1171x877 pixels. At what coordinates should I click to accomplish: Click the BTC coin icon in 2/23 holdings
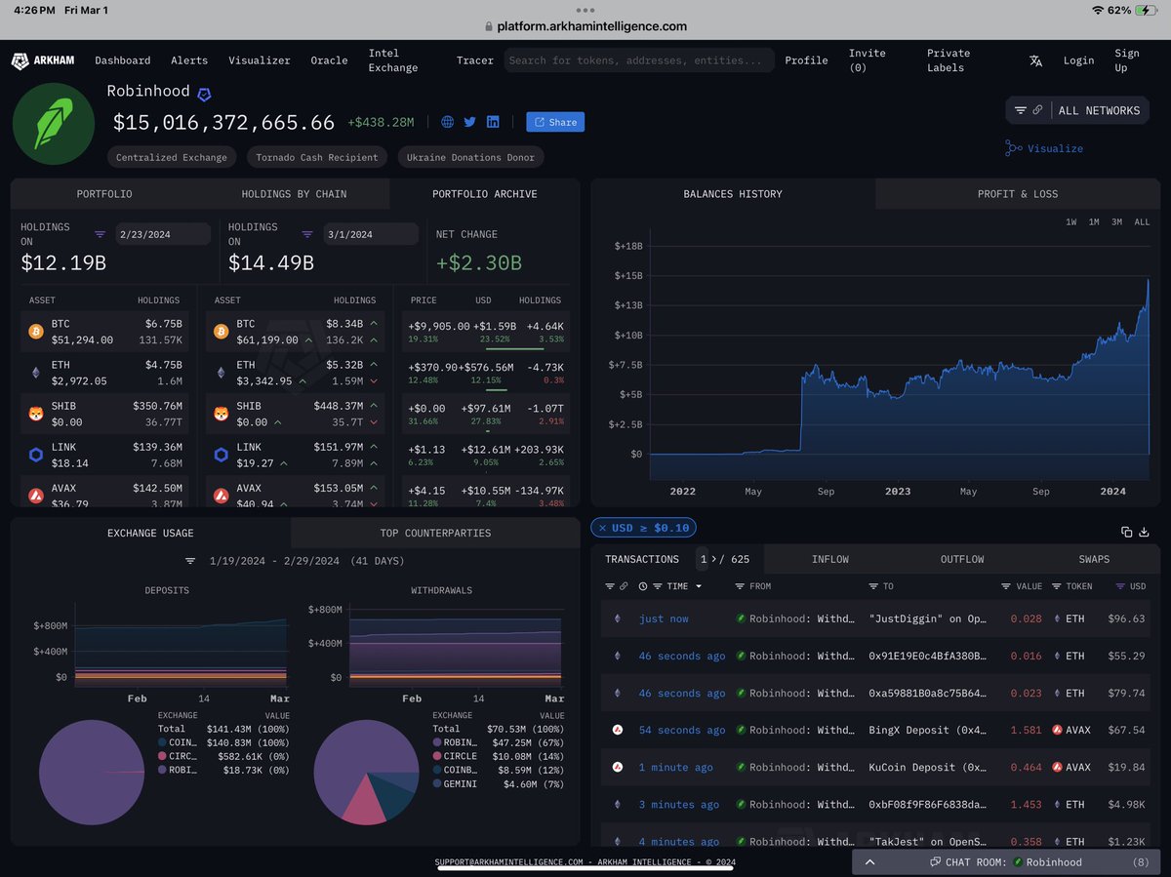pyautogui.click(x=35, y=332)
